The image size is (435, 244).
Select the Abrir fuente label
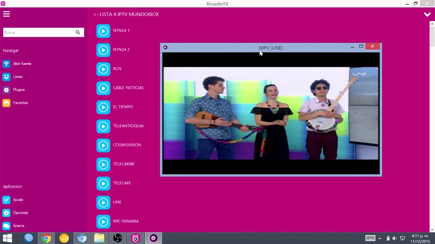[x=22, y=64]
